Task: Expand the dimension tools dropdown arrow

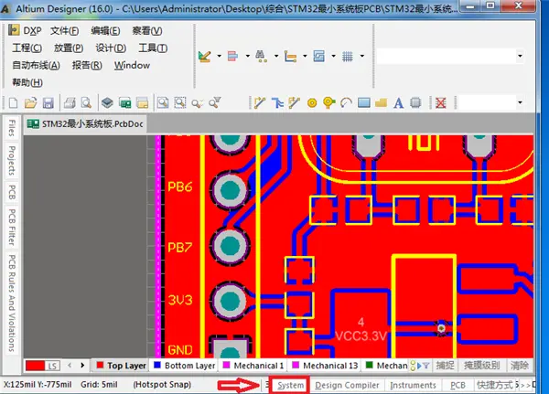Action: (305, 56)
